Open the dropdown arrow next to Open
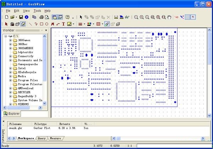This screenshot has height=149, width=213. (16, 17)
